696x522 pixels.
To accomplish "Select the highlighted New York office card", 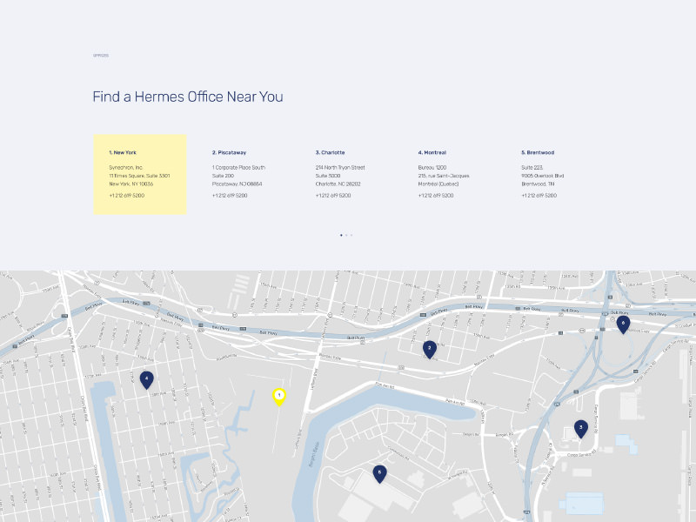I will 140,174.
